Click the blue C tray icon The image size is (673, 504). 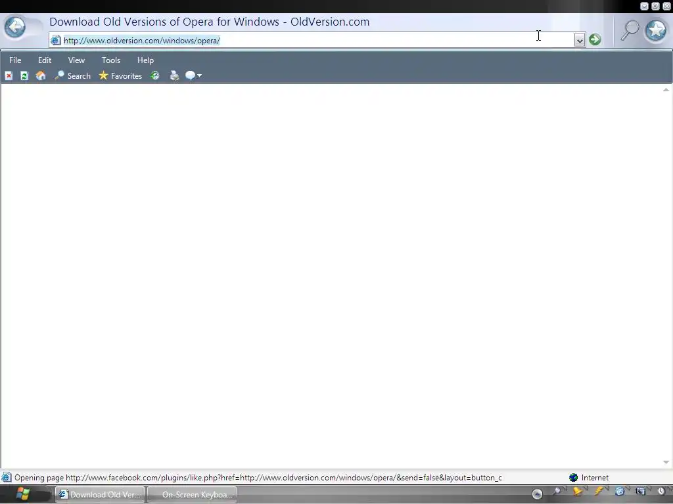click(x=619, y=492)
